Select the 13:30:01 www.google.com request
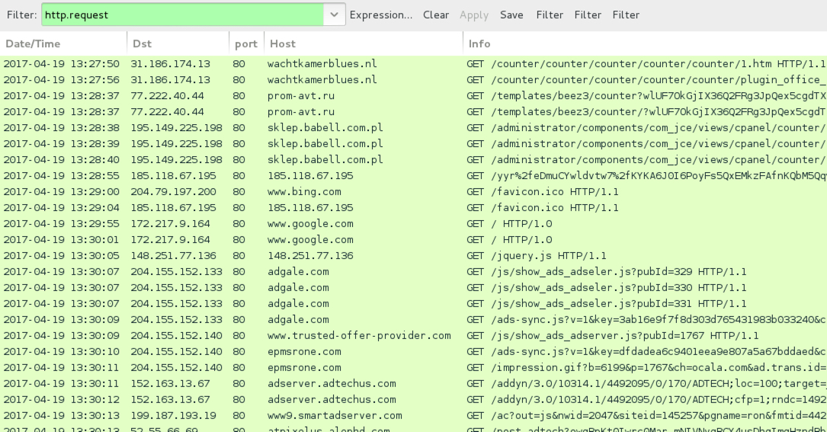This screenshot has width=827, height=432. pyautogui.click(x=413, y=239)
